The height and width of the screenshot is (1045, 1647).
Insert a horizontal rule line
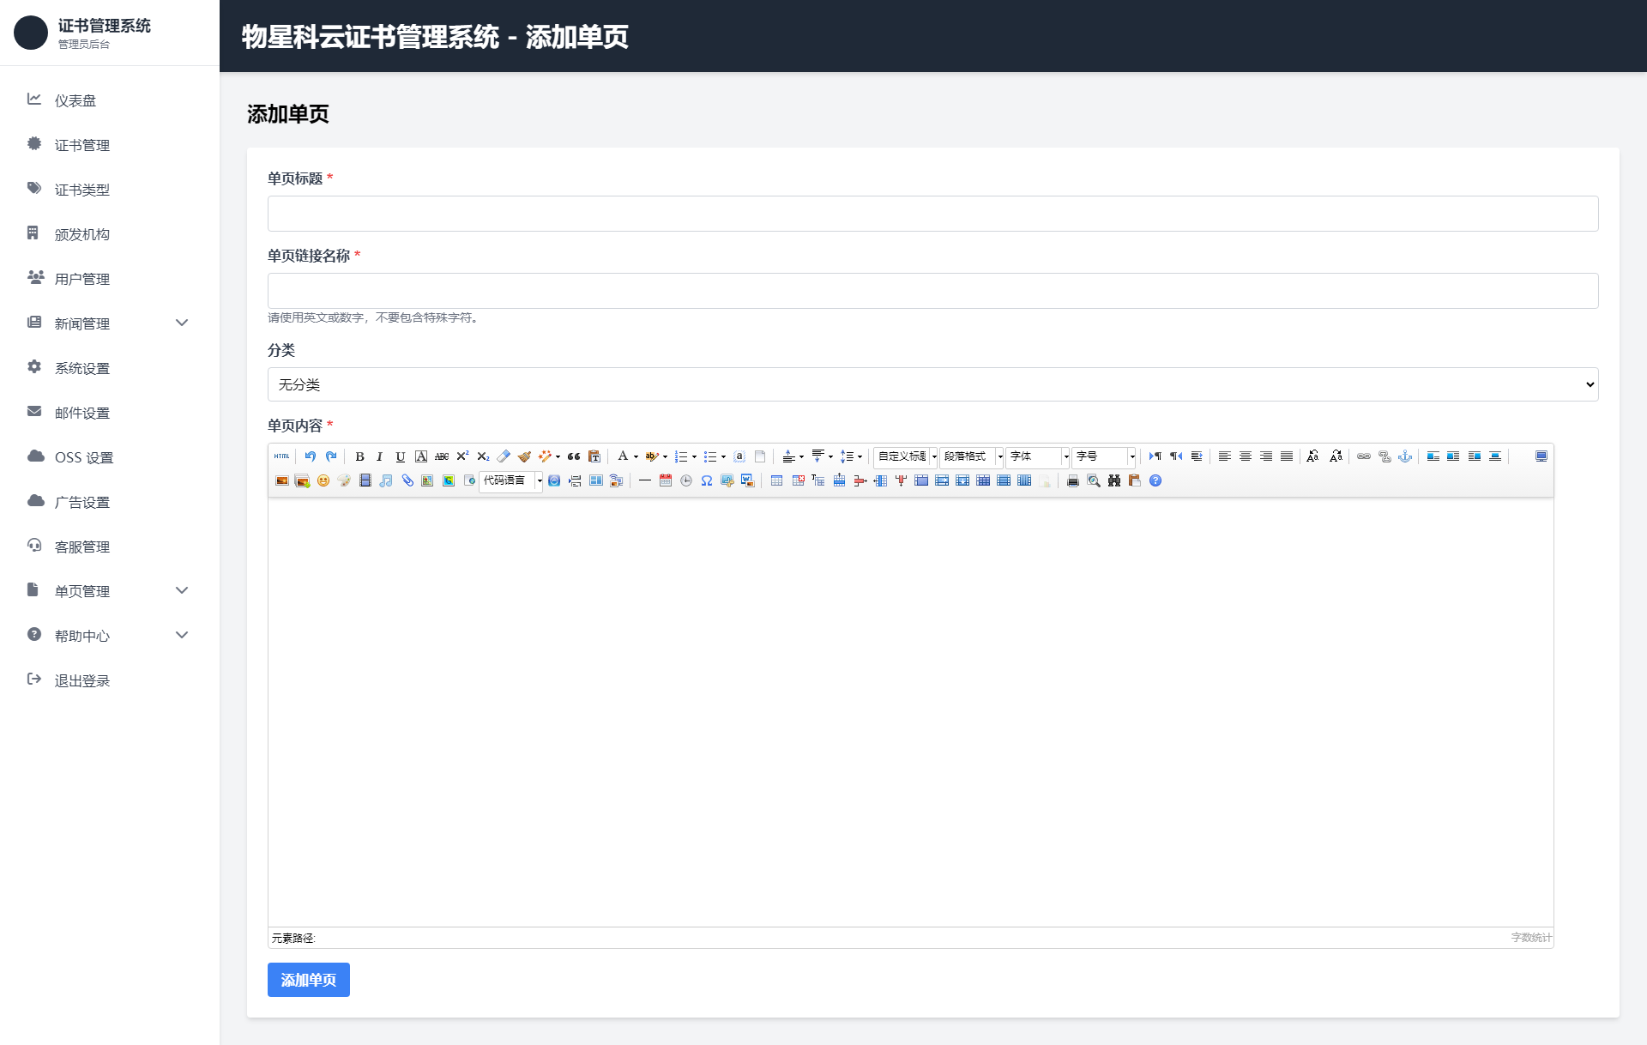645,480
